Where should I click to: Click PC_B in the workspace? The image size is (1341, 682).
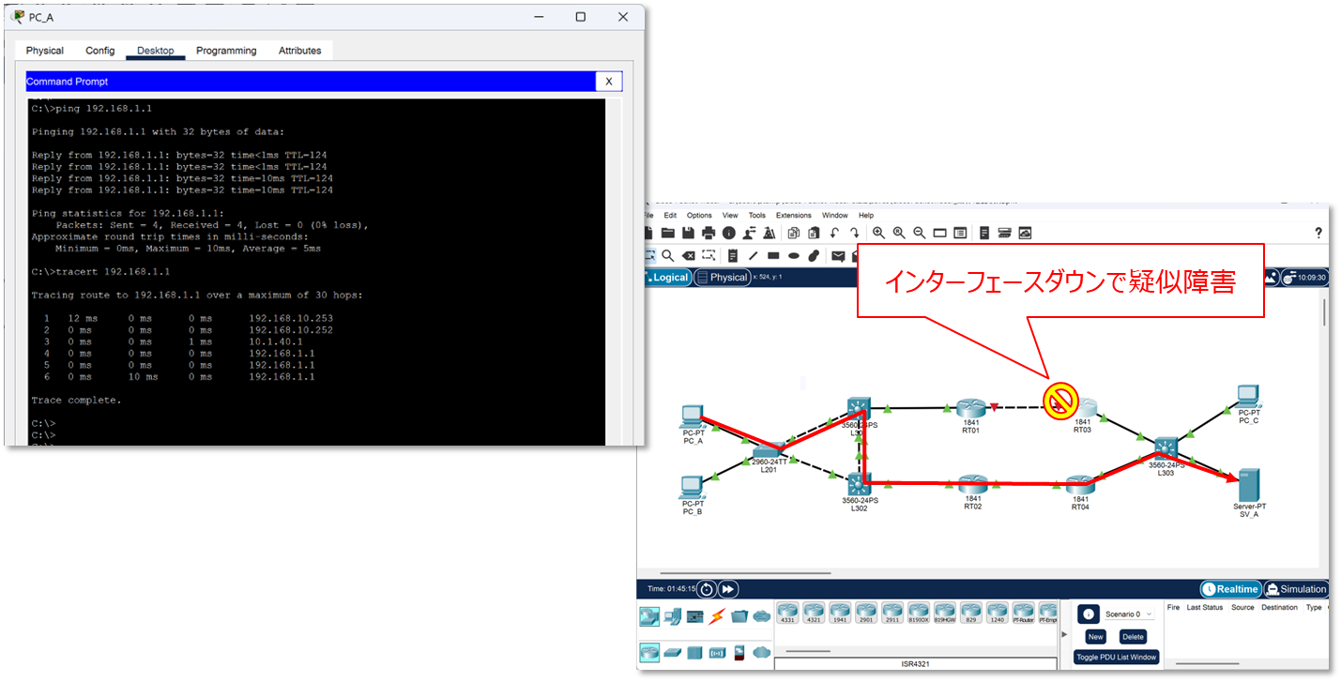(x=692, y=487)
